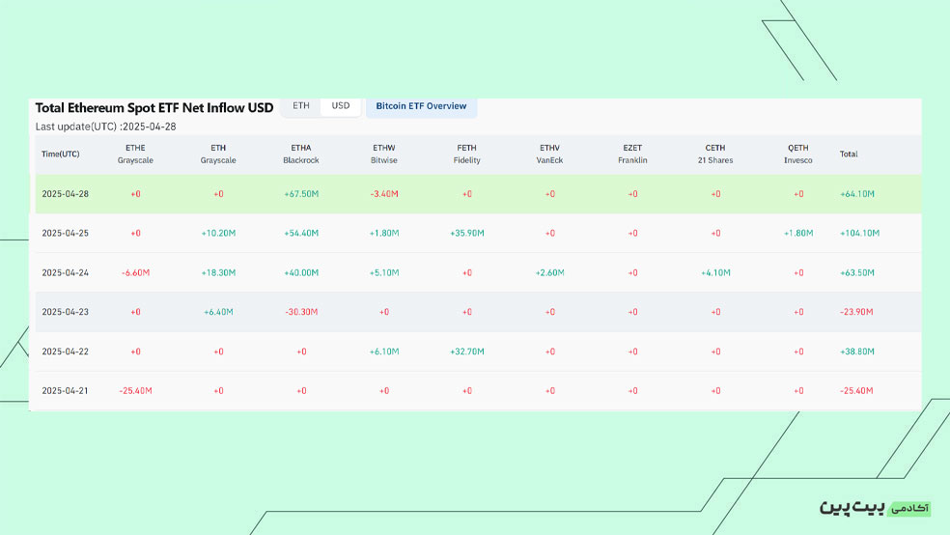Click the +2.60M VanEck value
The width and height of the screenshot is (950, 535).
549,272
